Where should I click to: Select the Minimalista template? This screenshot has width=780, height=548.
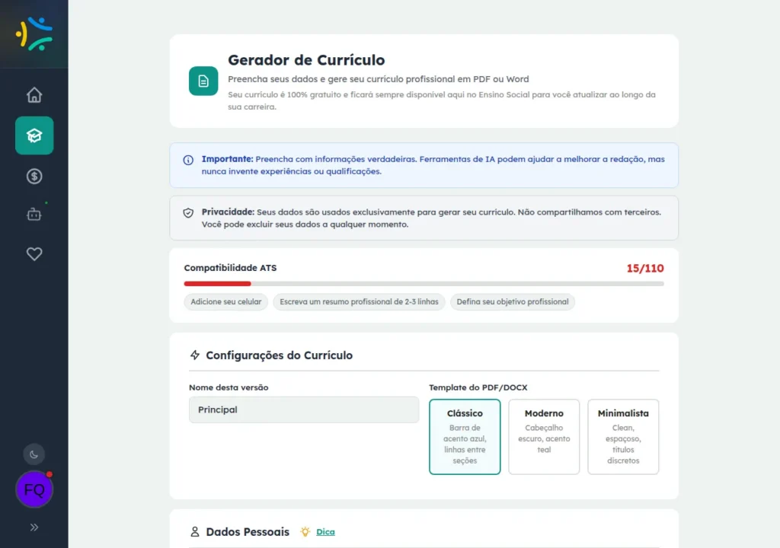(x=623, y=437)
